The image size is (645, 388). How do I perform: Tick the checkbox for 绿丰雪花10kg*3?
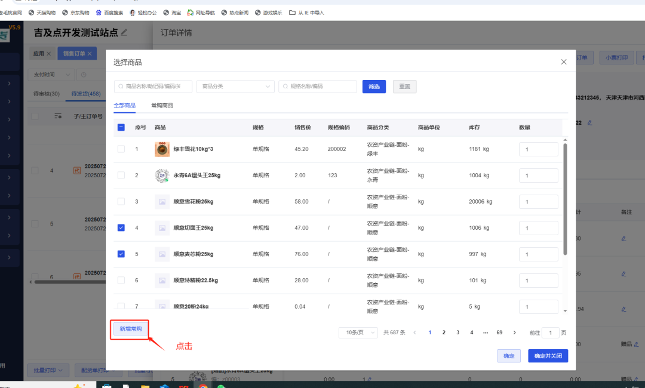[x=121, y=149]
